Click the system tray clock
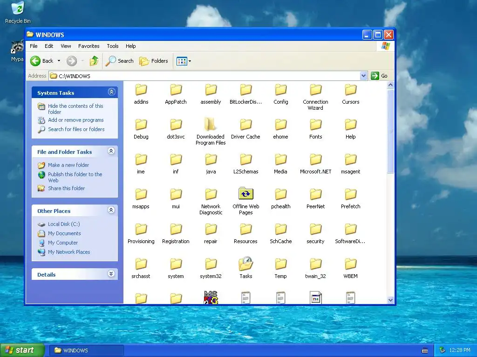Image resolution: width=477 pixels, height=357 pixels. [x=460, y=350]
